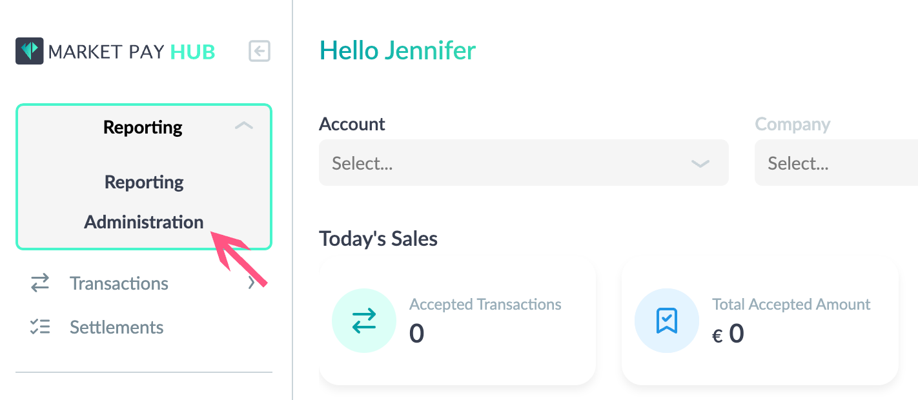The width and height of the screenshot is (918, 400).
Task: Click the Settlements checklist icon
Action: [x=40, y=327]
